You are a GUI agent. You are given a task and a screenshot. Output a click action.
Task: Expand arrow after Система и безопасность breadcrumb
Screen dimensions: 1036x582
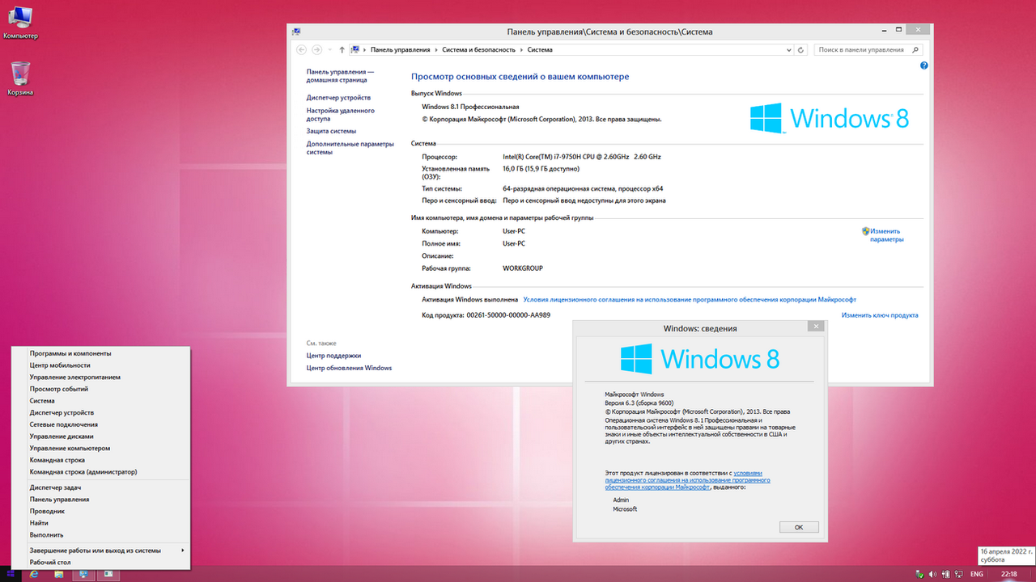click(521, 49)
